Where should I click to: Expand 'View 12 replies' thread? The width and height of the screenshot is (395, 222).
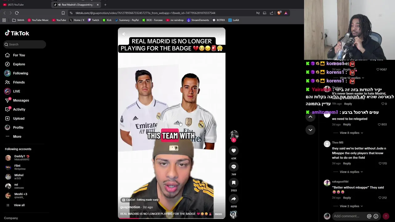point(352,78)
